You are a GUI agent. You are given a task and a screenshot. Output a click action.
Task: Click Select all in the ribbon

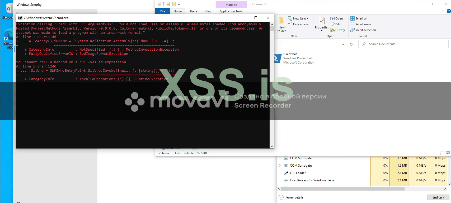point(359,18)
